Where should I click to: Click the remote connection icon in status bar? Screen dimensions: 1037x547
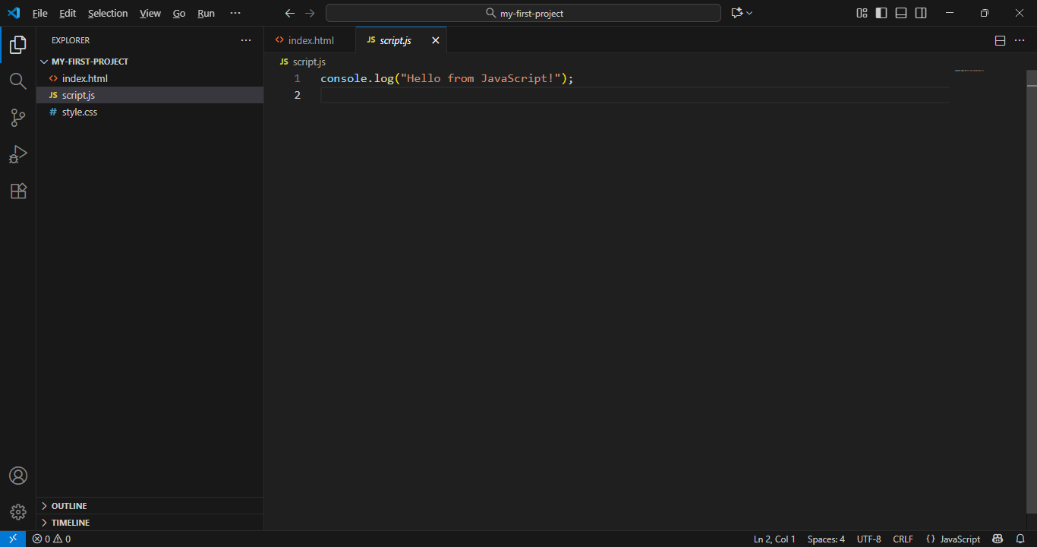click(11, 539)
